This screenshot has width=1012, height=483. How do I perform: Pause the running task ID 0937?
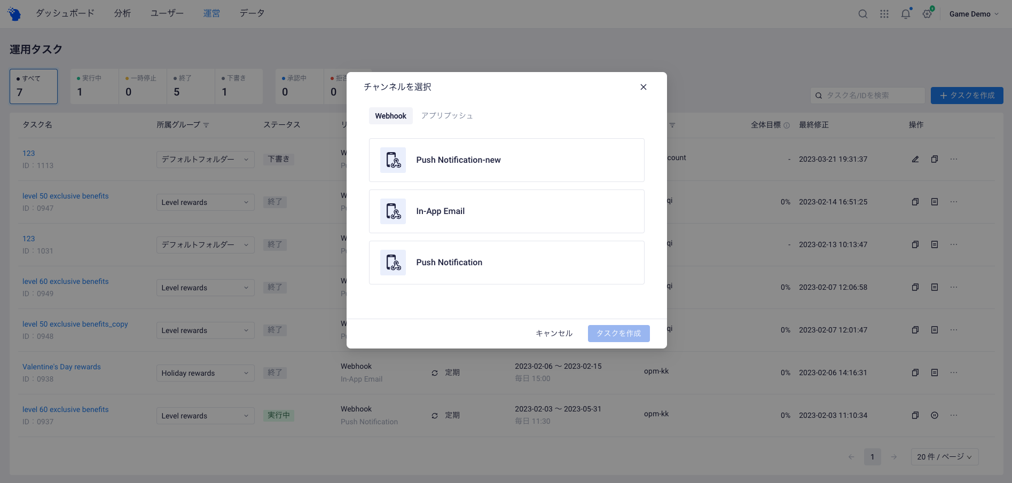[x=935, y=415]
